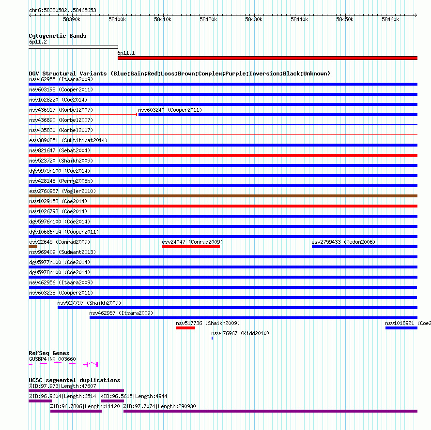Open variant nsv969409 (Sudmant2013)
Screen dimensions: 431x430
[x=62, y=252]
